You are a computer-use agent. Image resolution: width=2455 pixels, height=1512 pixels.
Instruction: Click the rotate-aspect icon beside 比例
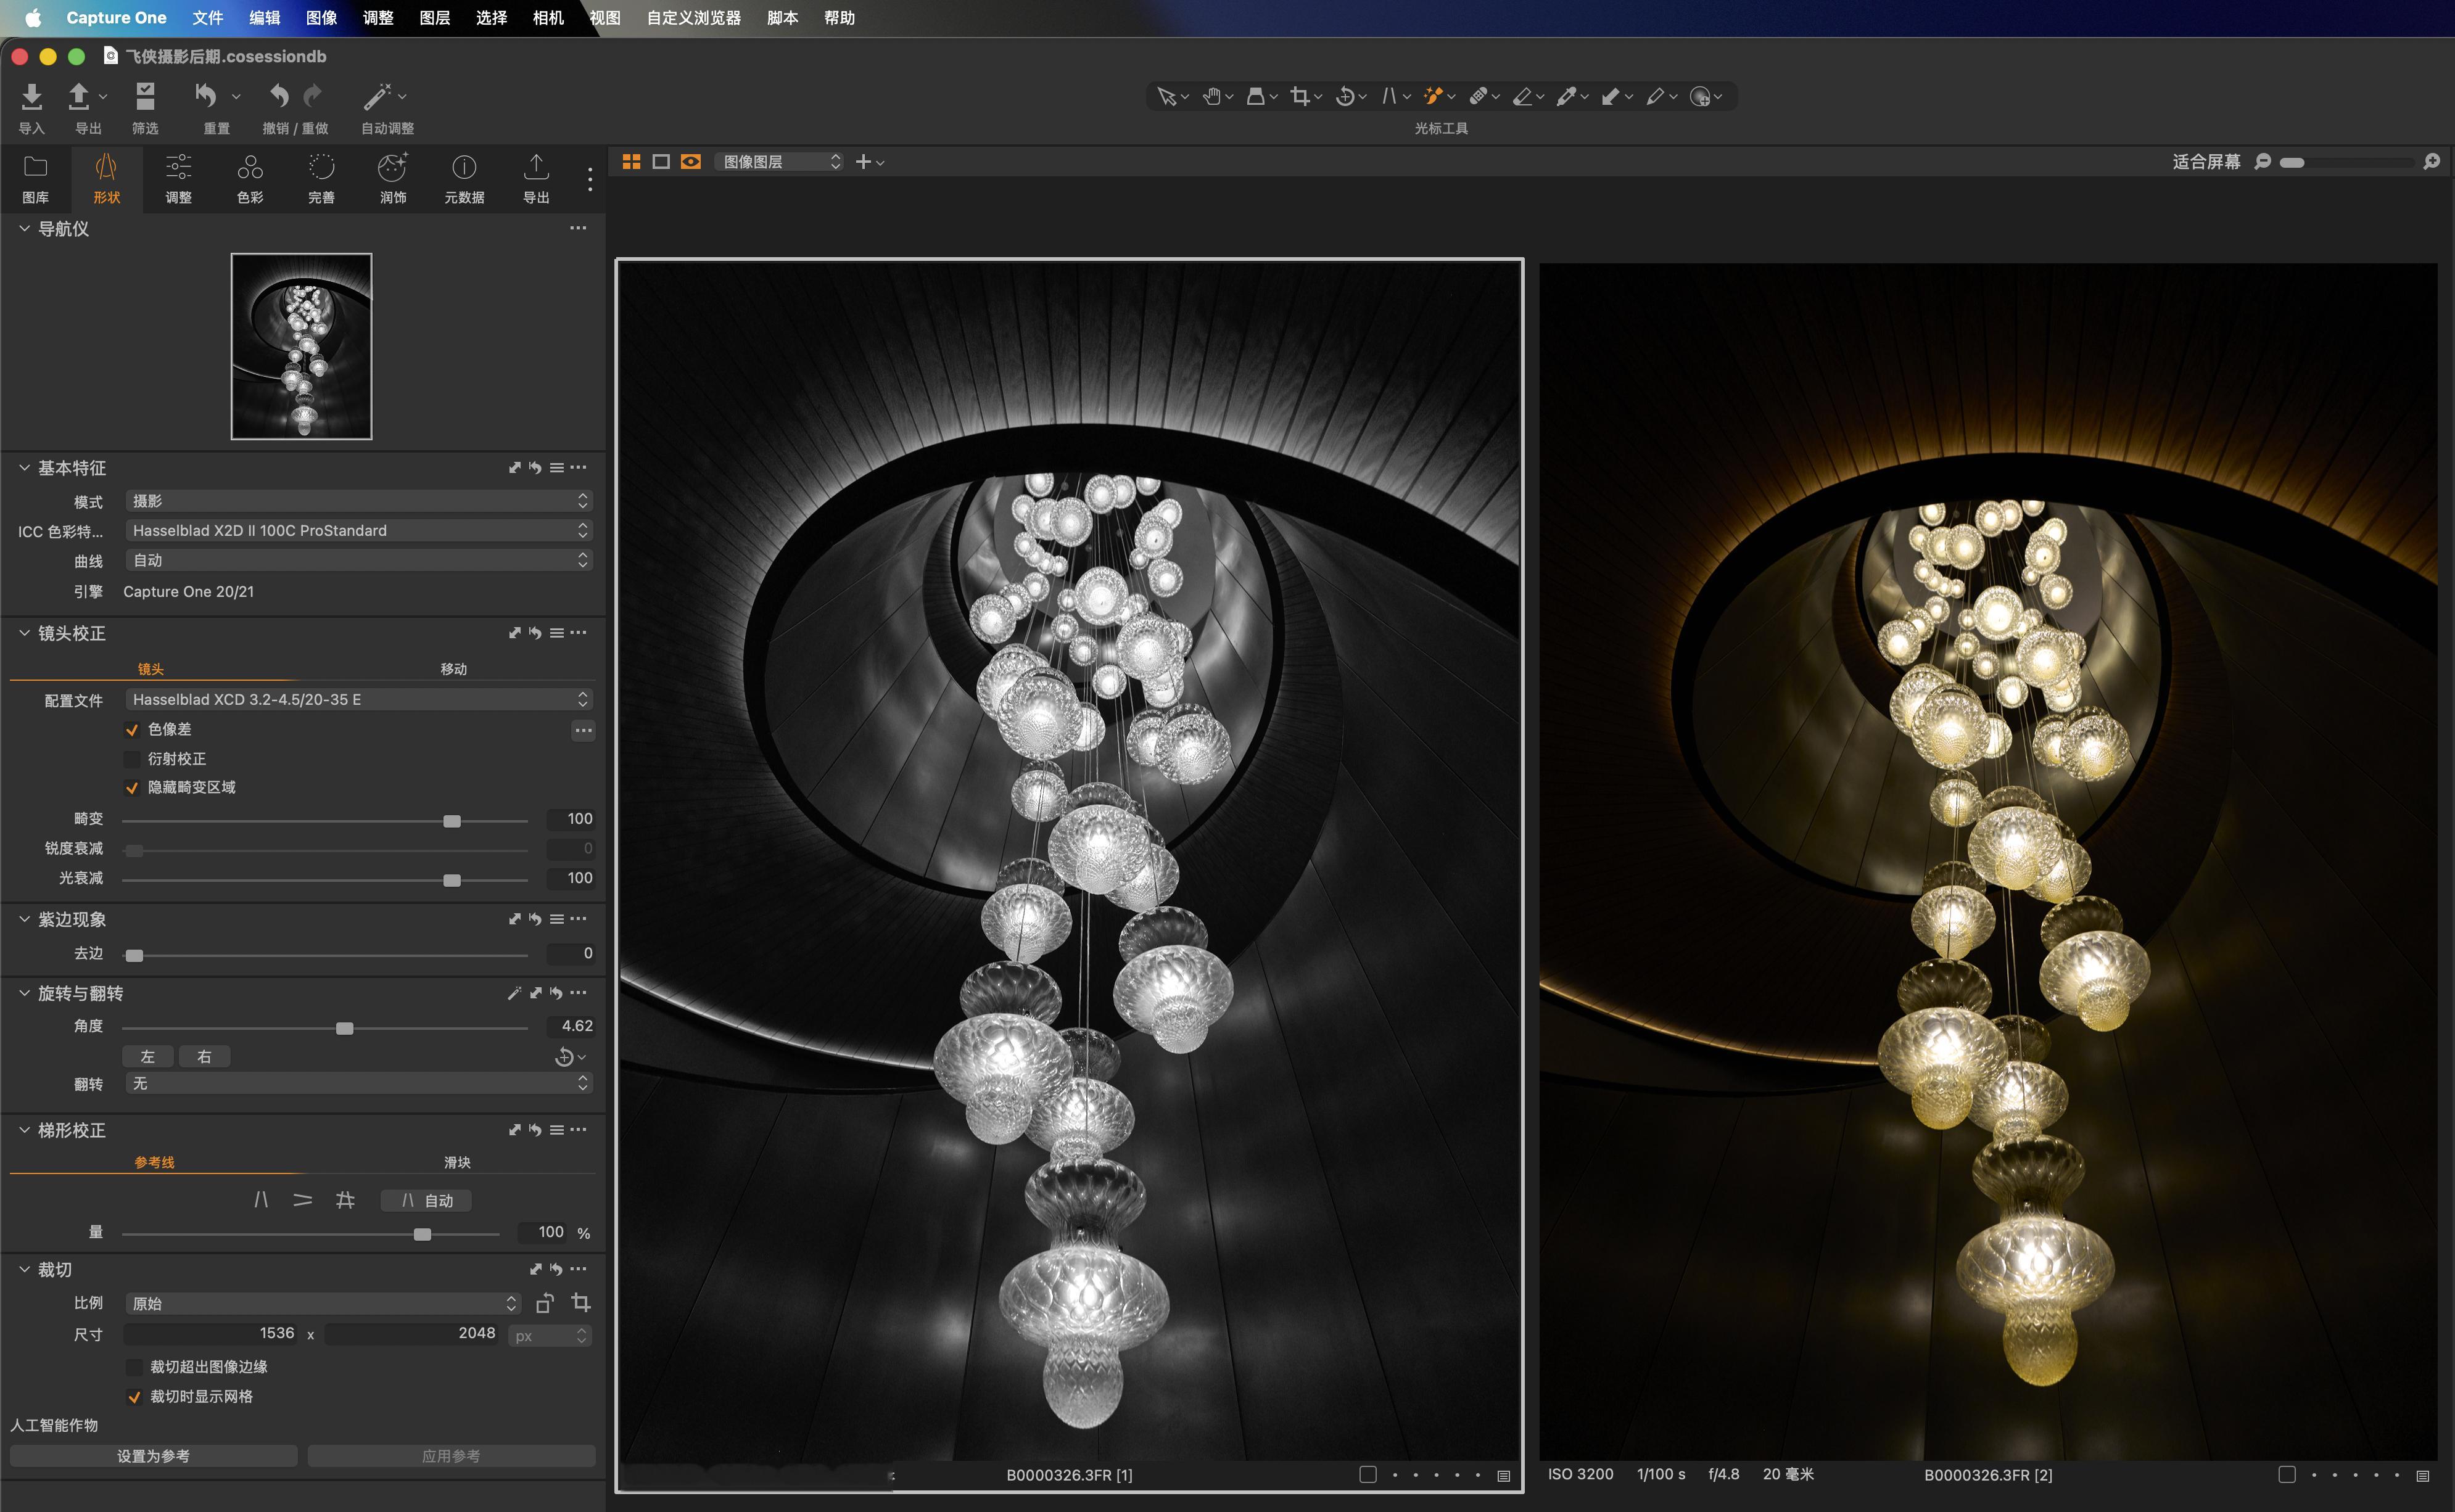click(545, 1302)
